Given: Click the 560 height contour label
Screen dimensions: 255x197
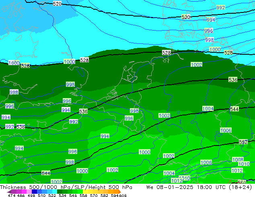Looking at the screenshot, I should point(242,182).
